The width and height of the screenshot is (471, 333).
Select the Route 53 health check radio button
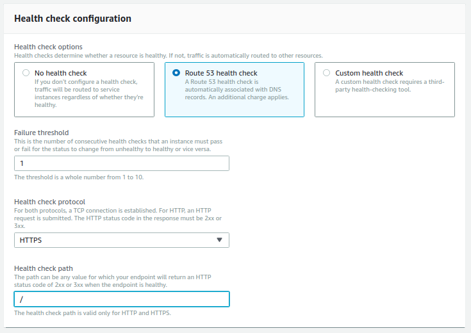[176, 72]
